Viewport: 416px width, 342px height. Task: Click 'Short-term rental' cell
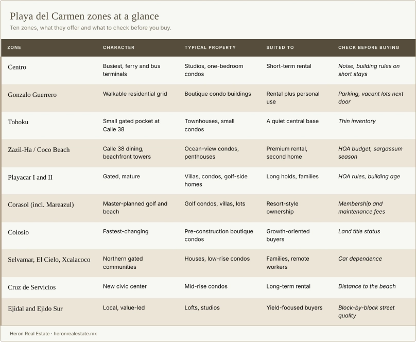pos(289,66)
